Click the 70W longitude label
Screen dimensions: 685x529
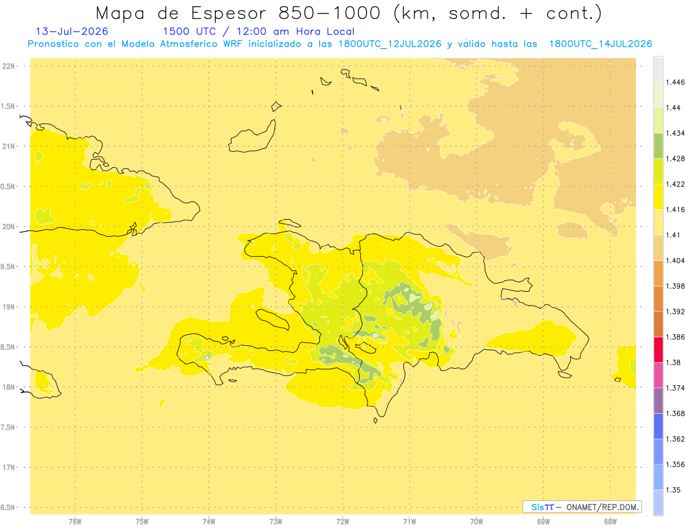click(477, 521)
